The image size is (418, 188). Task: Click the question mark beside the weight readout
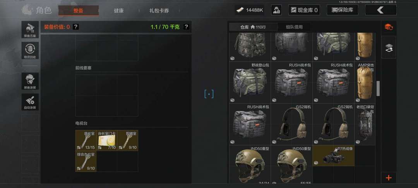coord(186,27)
